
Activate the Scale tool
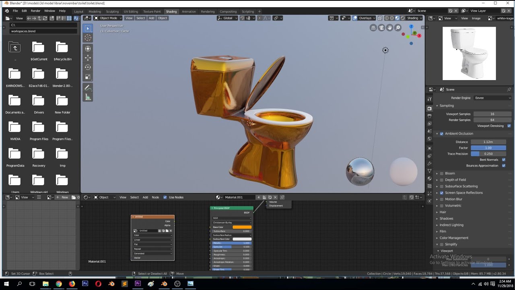tap(88, 77)
